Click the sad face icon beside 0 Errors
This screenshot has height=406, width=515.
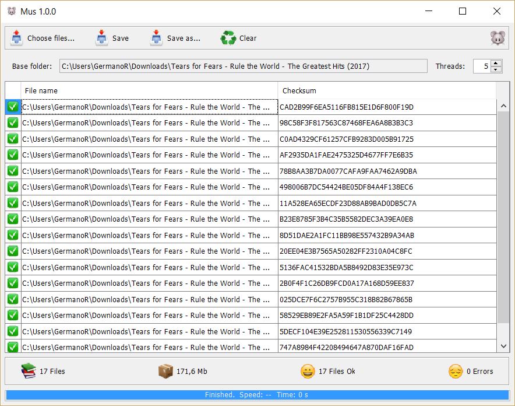click(x=456, y=371)
